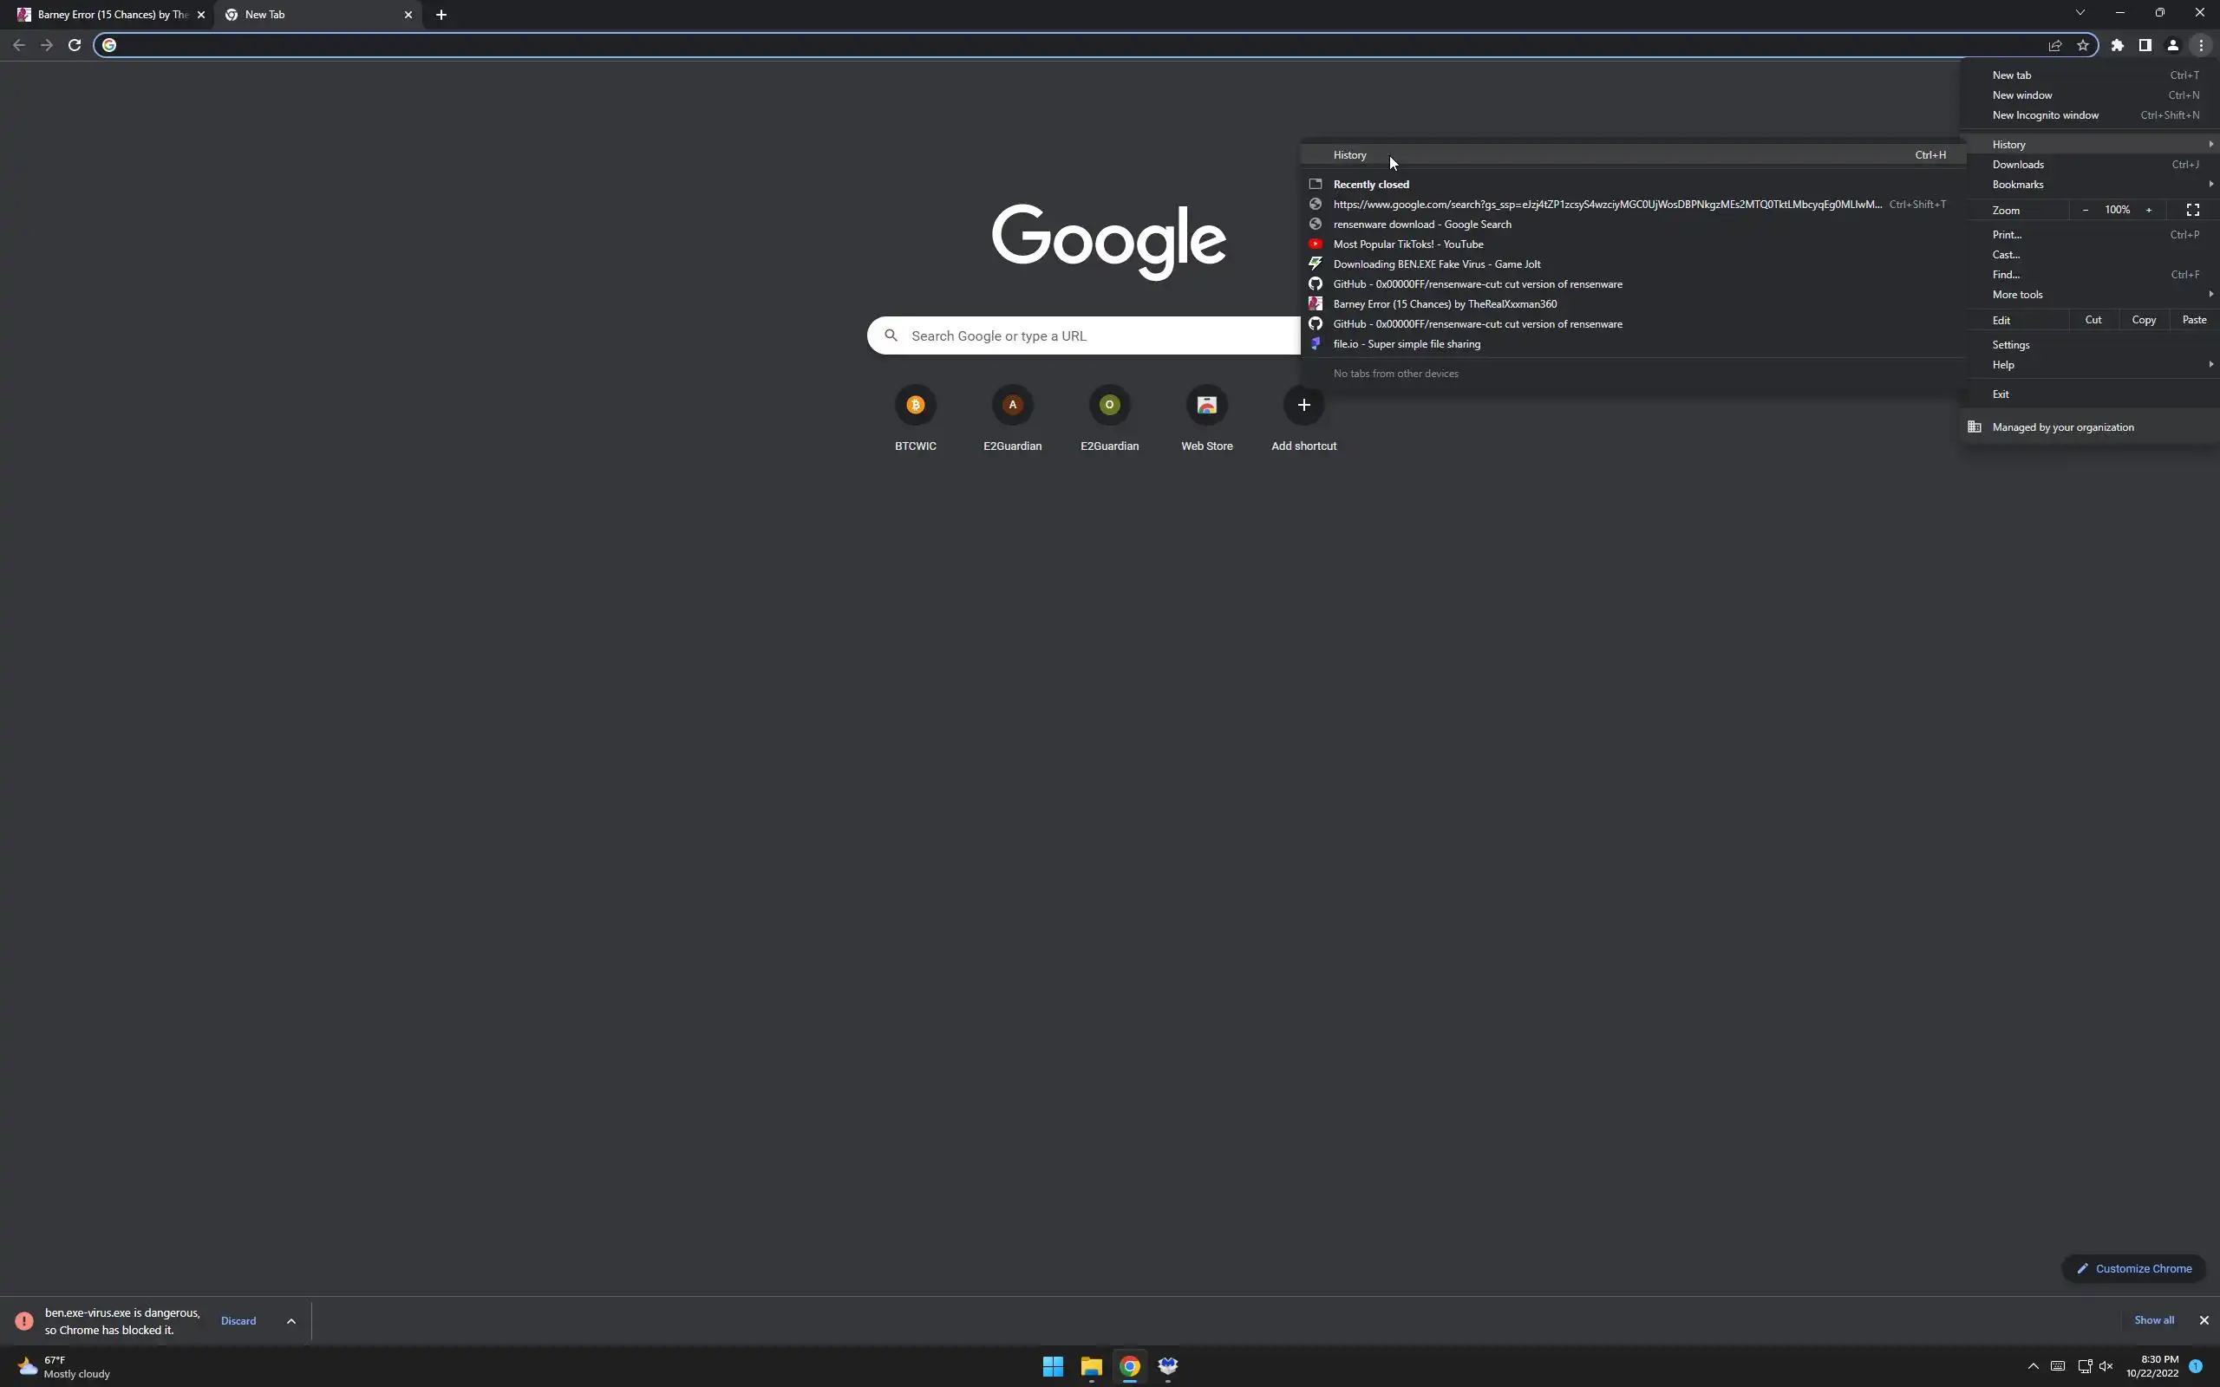Click the Add shortcut plus tile

[x=1303, y=406]
